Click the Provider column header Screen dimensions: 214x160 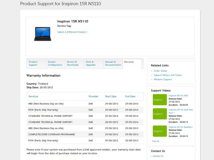tap(93, 96)
